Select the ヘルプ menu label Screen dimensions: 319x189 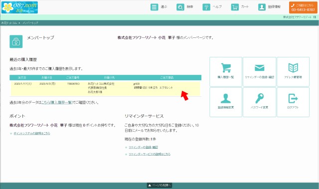[x=217, y=6]
